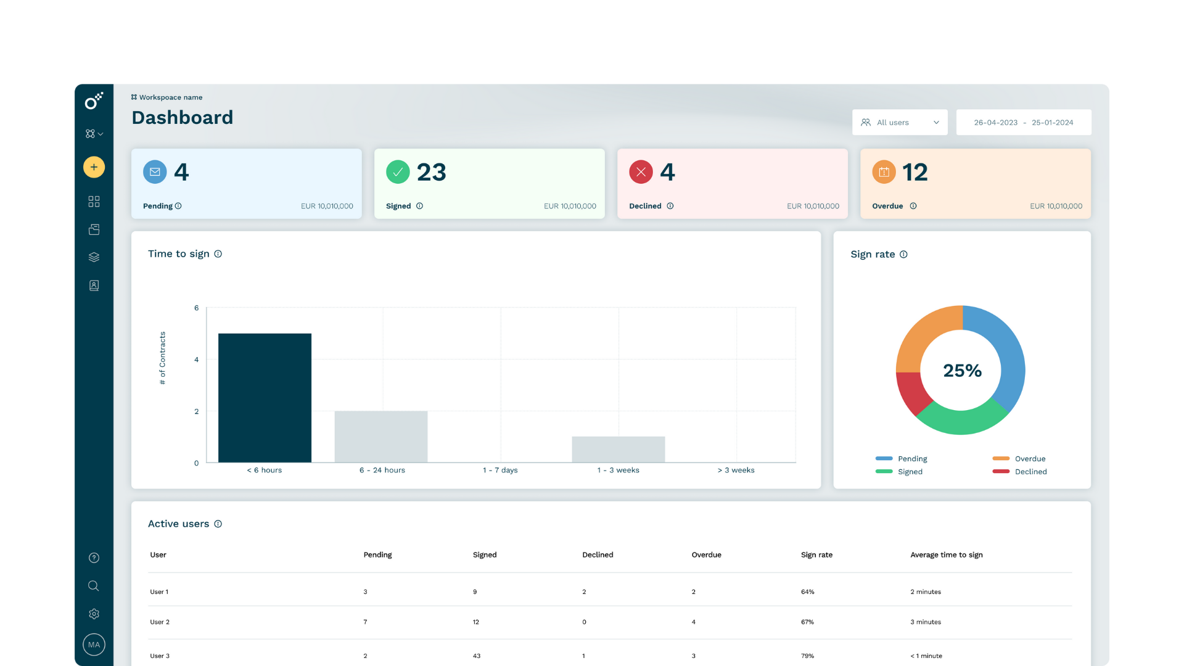Open the help question mark icon
The image size is (1184, 666).
[x=94, y=558]
